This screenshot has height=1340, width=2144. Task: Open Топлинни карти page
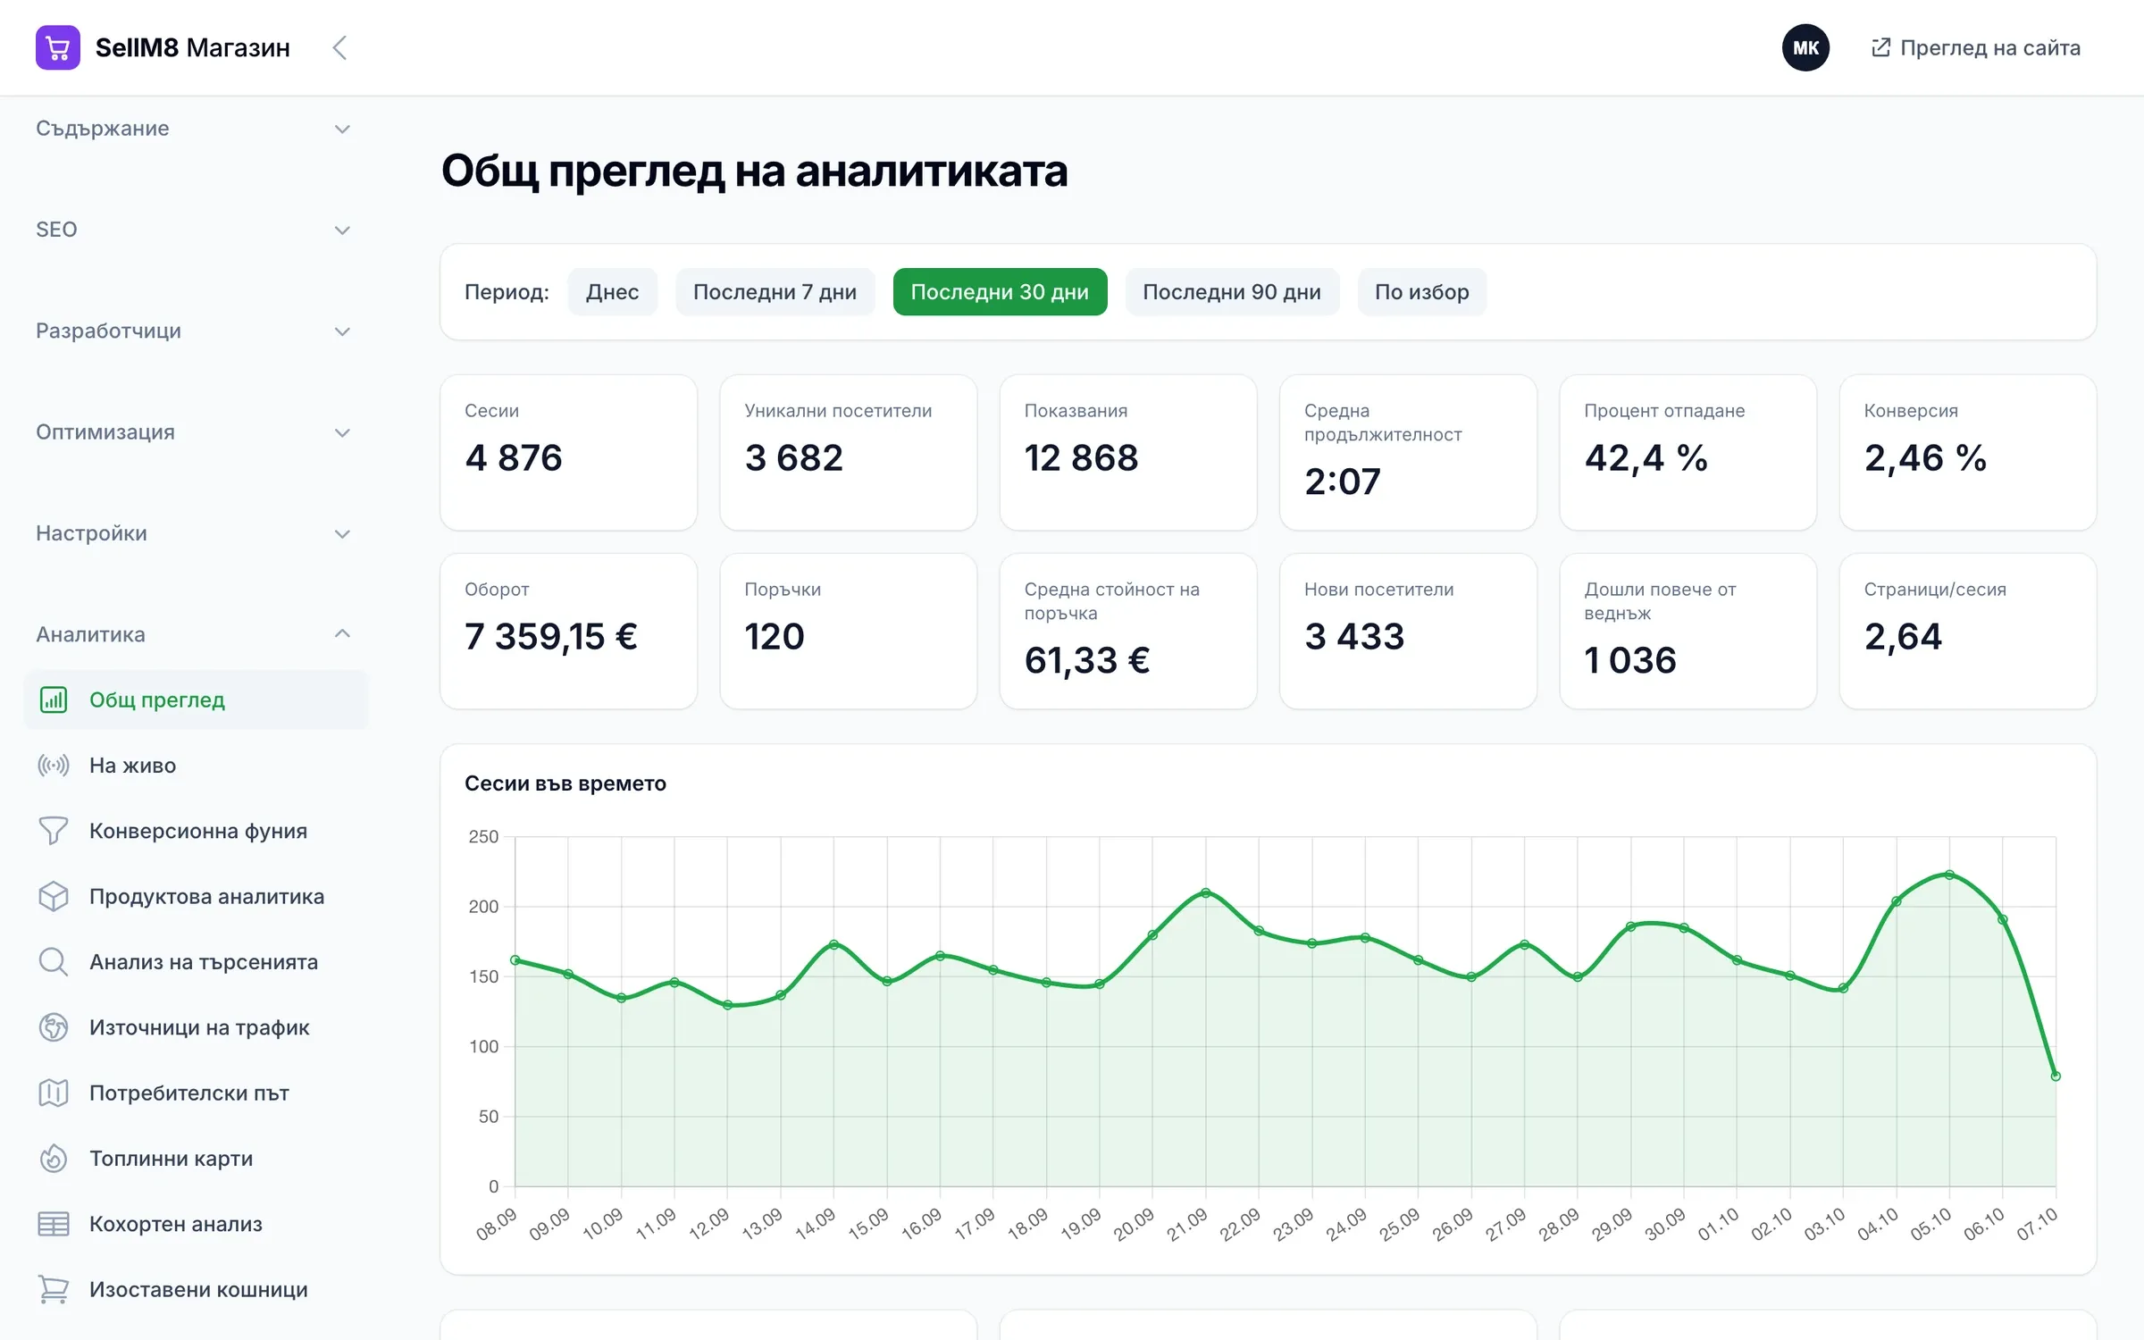196,1159
